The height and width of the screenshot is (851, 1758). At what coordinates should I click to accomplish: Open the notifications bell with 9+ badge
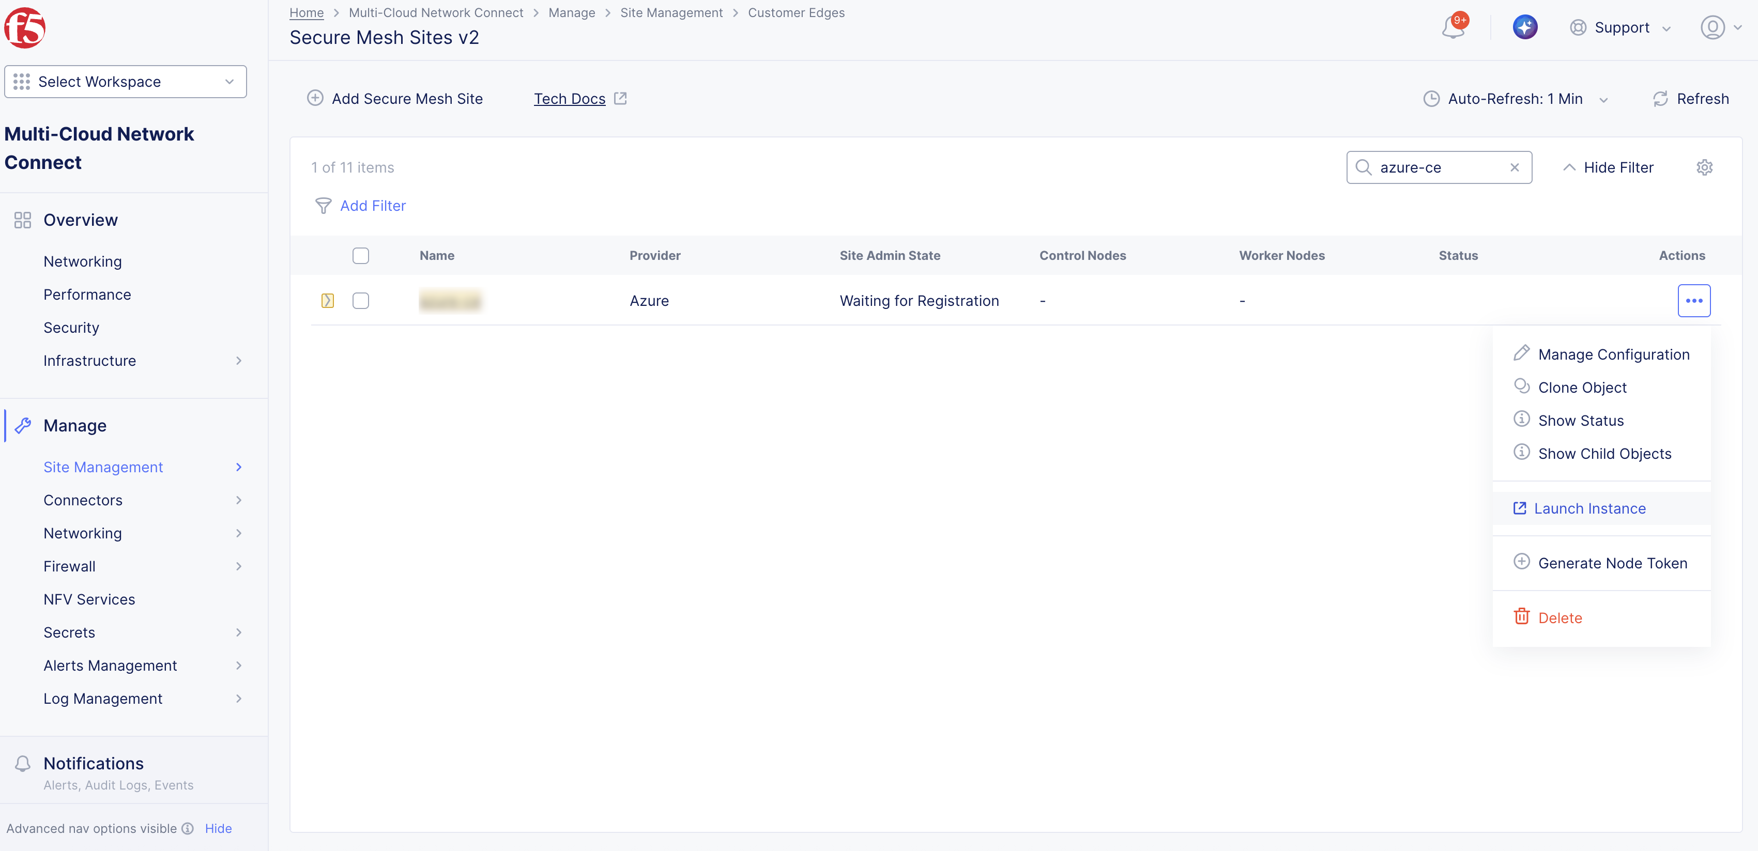pos(1453,27)
